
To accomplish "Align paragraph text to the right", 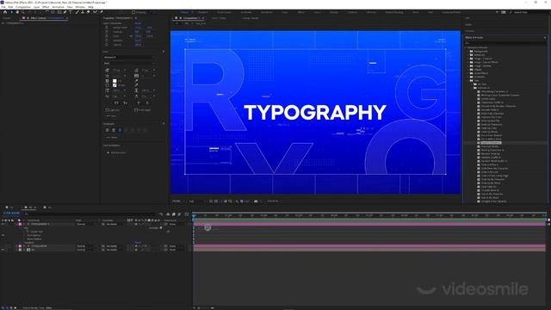I will (x=120, y=130).
